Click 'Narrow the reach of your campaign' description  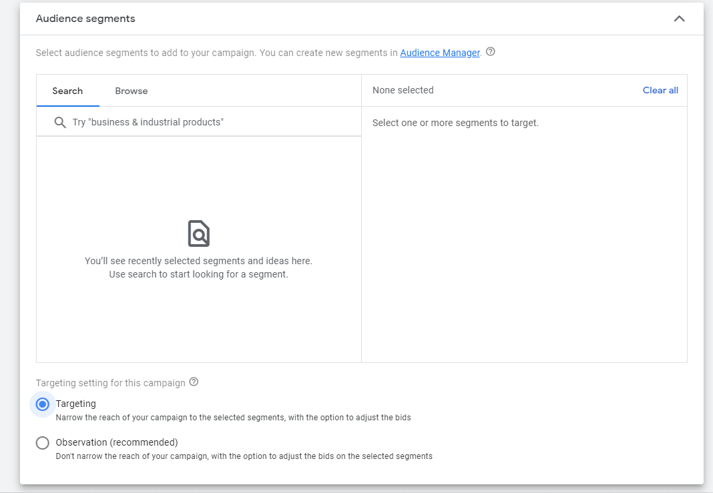[x=233, y=417]
